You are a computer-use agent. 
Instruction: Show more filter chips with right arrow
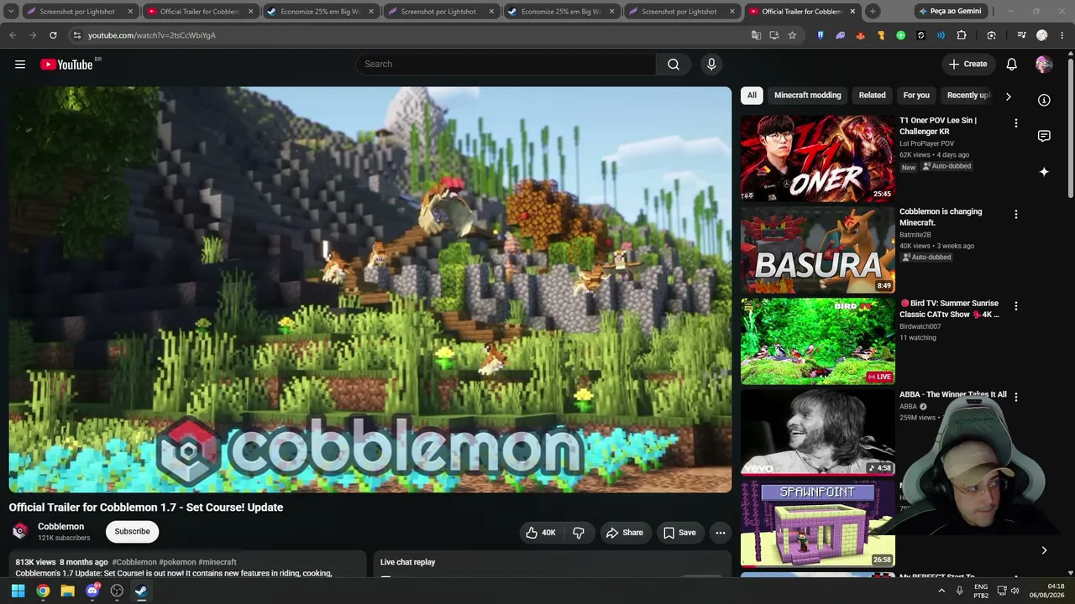[x=1008, y=96]
